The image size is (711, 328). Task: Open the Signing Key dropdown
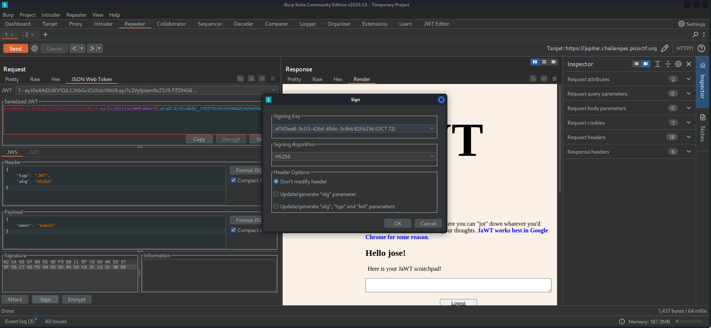pyautogui.click(x=354, y=129)
